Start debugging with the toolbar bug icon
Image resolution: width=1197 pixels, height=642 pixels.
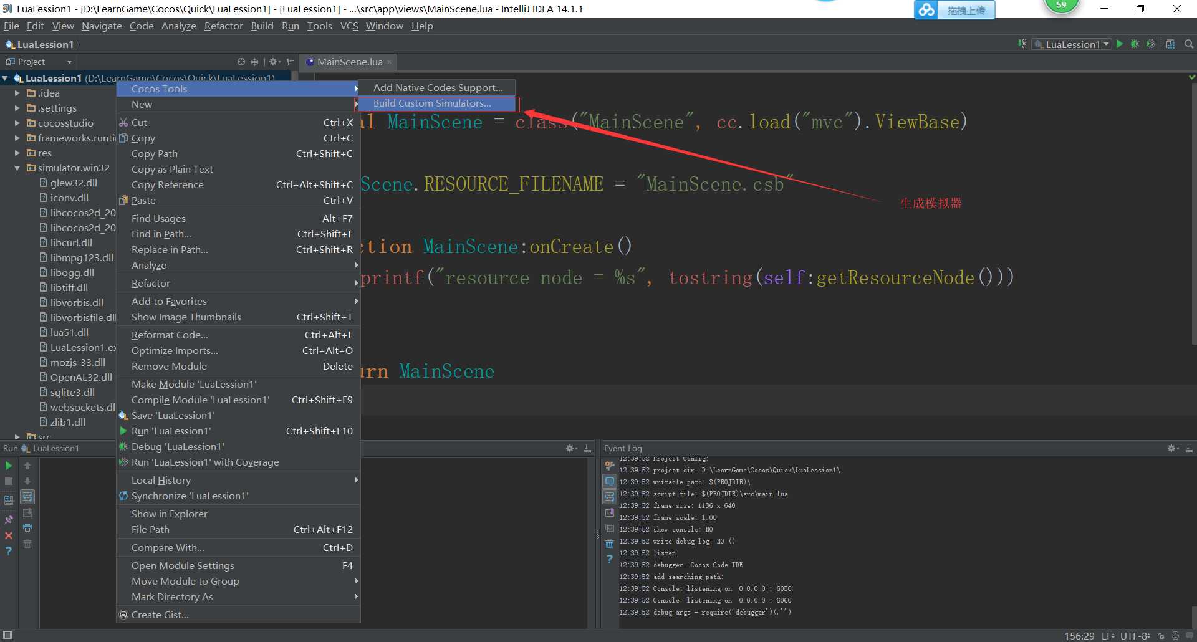click(1135, 44)
